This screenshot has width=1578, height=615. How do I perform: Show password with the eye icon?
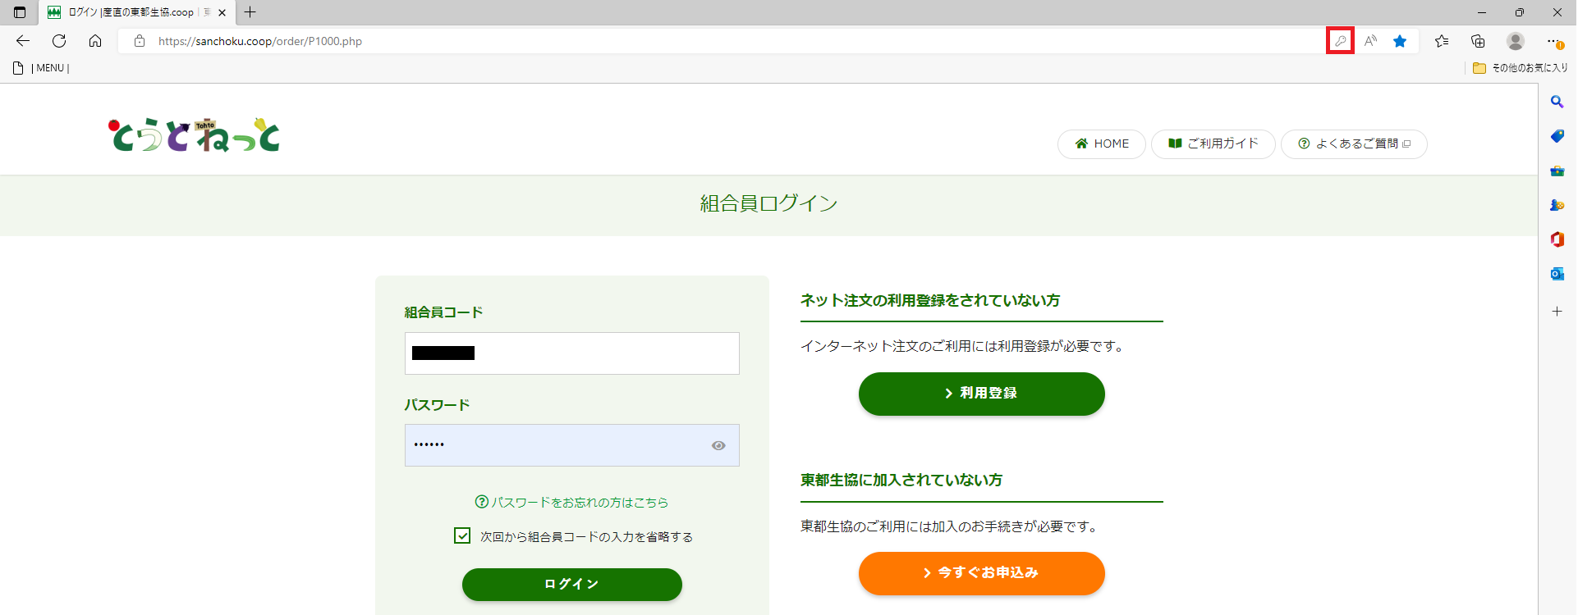[x=718, y=445]
